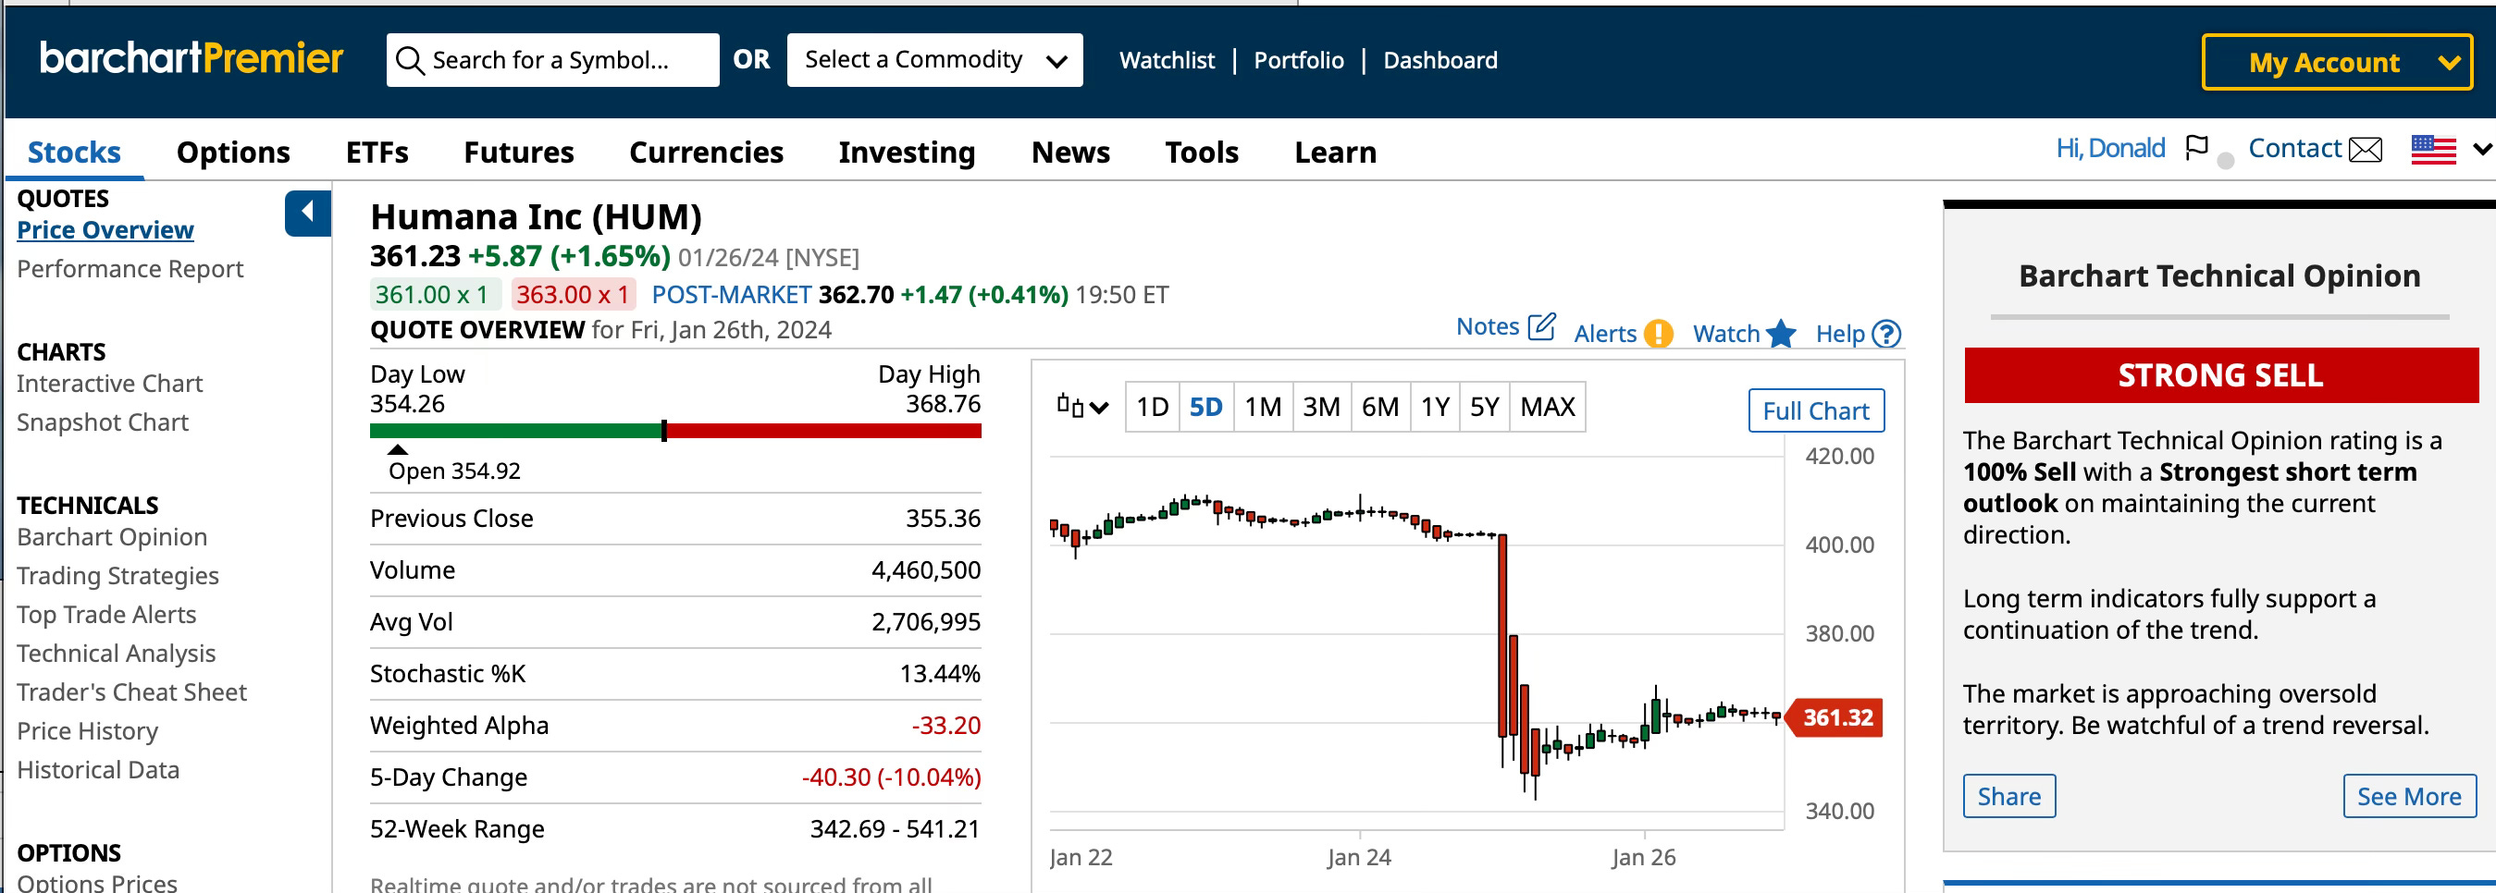The image size is (2496, 893).
Task: Click the 361.32 price tag on chart
Action: (1834, 717)
